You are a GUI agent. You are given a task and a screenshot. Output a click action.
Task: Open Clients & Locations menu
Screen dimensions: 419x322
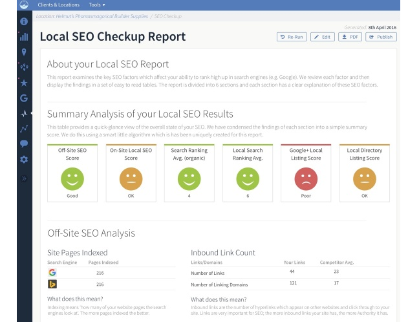point(59,5)
